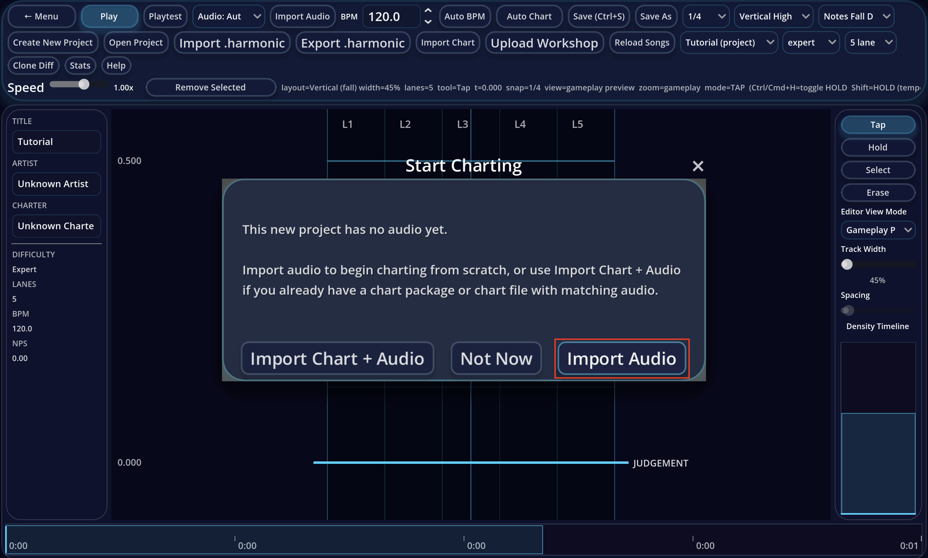Choose Not Now in the dialog
Image resolution: width=928 pixels, height=558 pixels.
[496, 358]
